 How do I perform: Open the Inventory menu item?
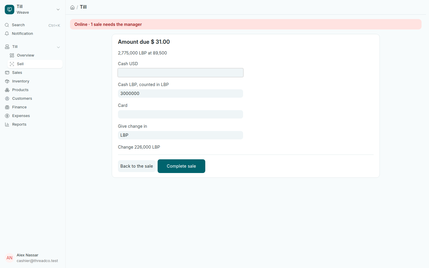coord(33,81)
